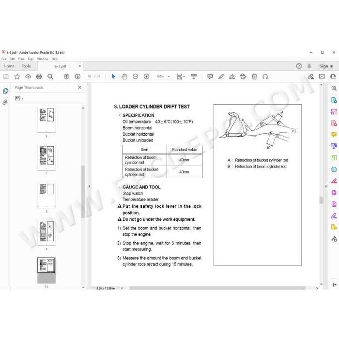This screenshot has height=339, width=339.
Task: Go to previous page arrow
Action: pos(67,77)
